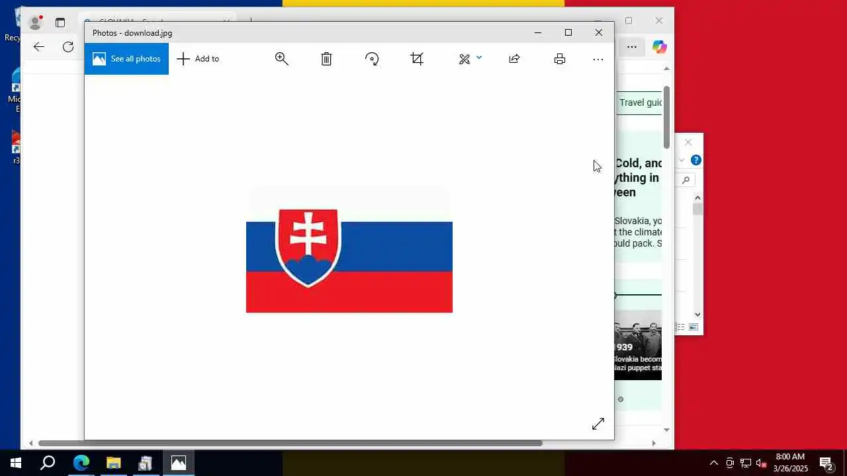This screenshot has width=847, height=476.
Task: Open Windows taskbar search
Action: (48, 463)
